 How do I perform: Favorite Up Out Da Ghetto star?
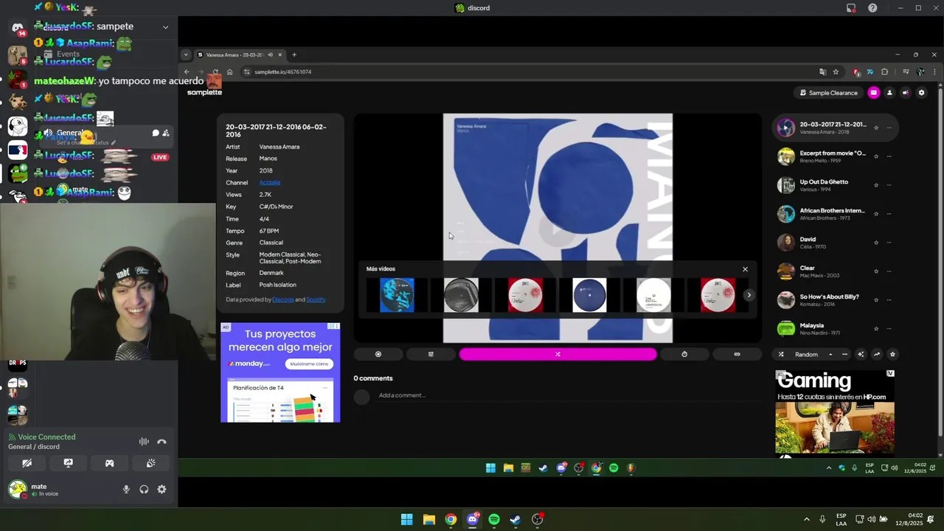point(876,185)
